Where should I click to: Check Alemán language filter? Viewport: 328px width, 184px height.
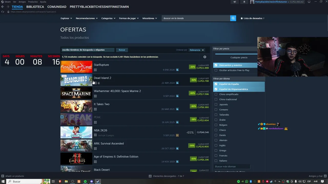coord(216,140)
